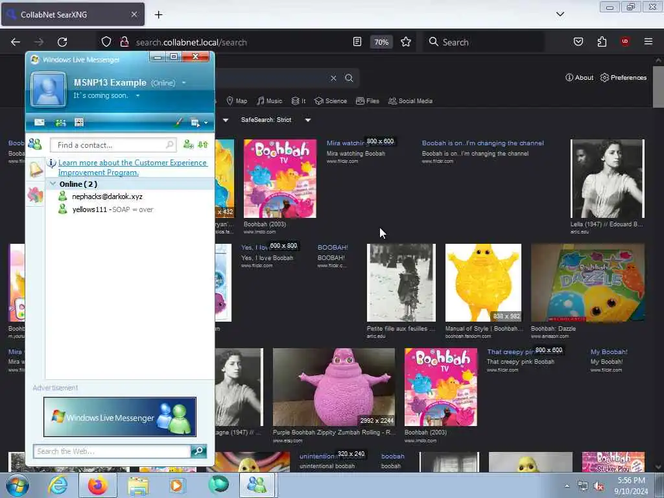Click the add a contact icon
664x498 pixels.
coord(188,145)
